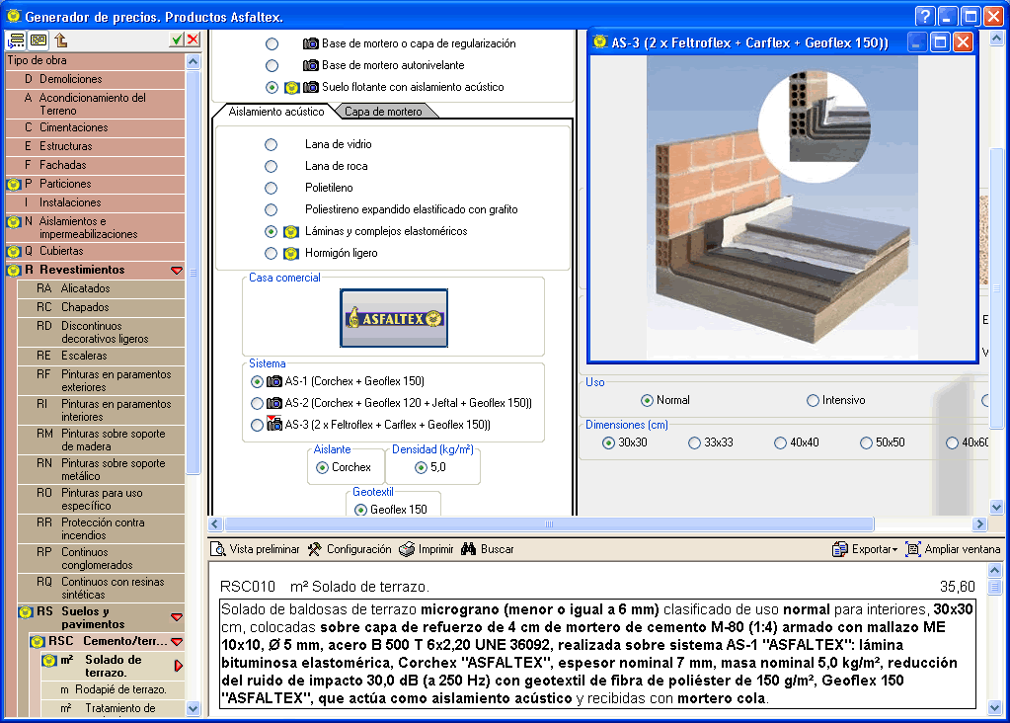The height and width of the screenshot is (723, 1010).
Task: Click manufacturer badge next to Particiones
Action: point(14,185)
